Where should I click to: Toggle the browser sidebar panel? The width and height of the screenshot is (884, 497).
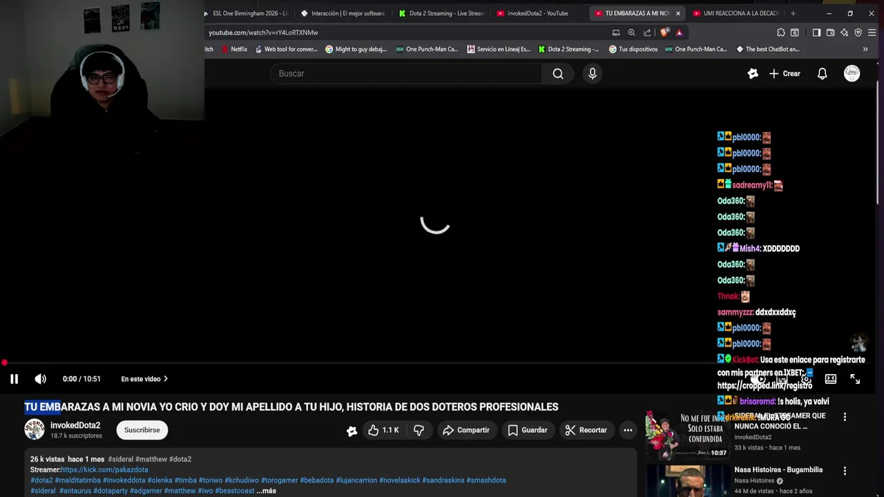tap(816, 32)
